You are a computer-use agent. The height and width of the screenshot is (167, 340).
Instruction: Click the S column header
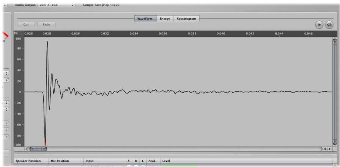point(129,161)
